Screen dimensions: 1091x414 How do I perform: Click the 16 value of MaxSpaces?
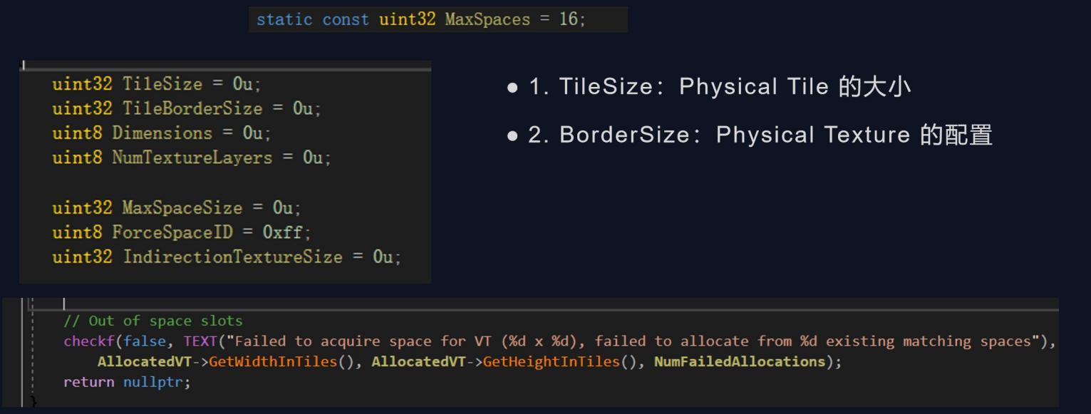click(x=569, y=19)
